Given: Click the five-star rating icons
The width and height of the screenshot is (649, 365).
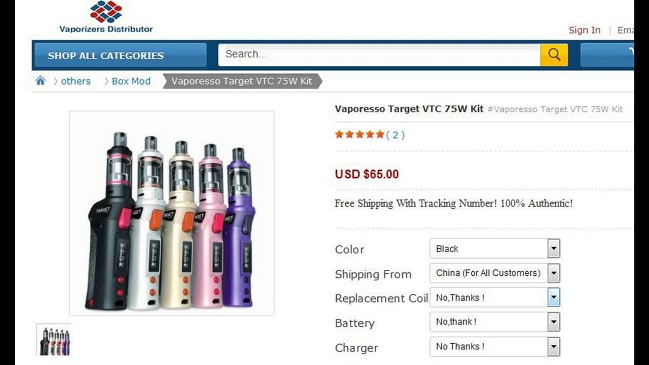Looking at the screenshot, I should pyautogui.click(x=359, y=134).
